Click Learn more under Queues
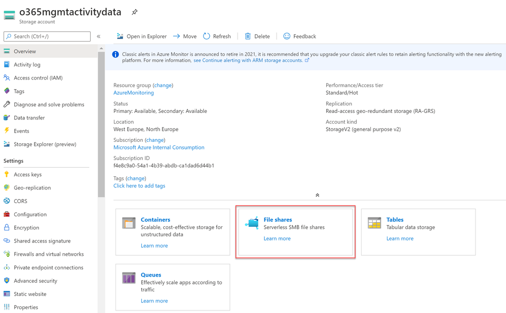 coord(154,301)
